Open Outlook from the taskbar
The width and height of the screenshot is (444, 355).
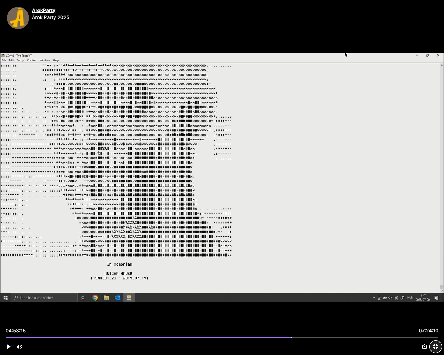(118, 298)
